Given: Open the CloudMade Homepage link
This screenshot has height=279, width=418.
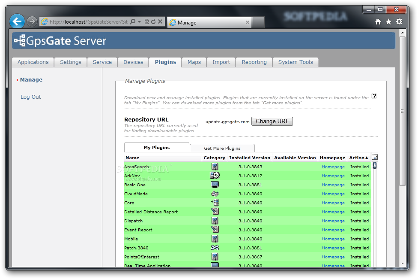Looking at the screenshot, I should [333, 194].
